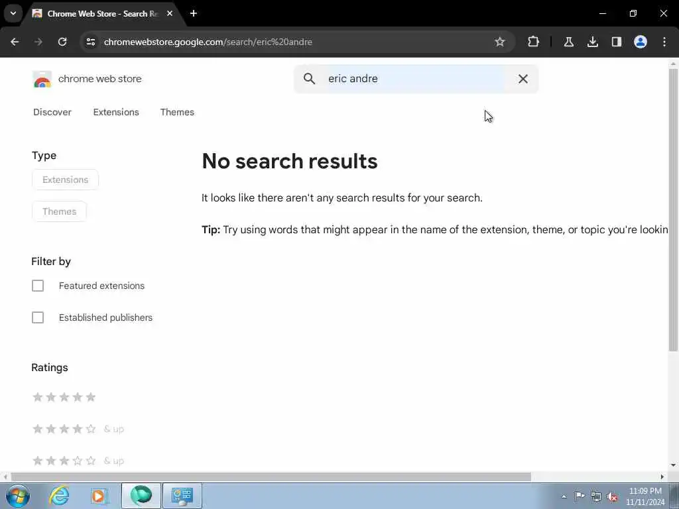Click the vertical scrollbar thumb
This screenshot has height=509, width=679.
pos(673,209)
